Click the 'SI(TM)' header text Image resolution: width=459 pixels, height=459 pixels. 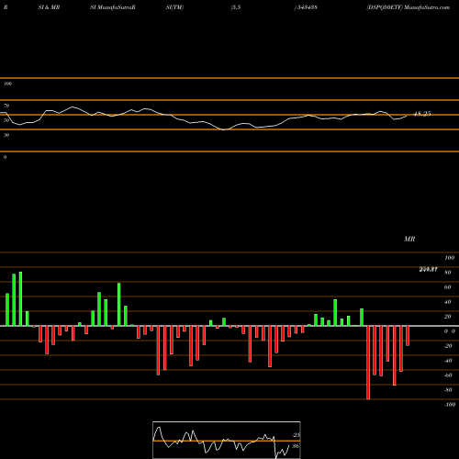click(174, 7)
